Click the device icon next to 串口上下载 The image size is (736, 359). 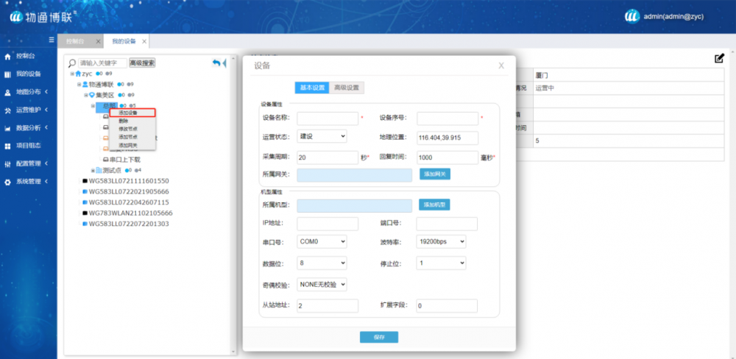(x=105, y=160)
